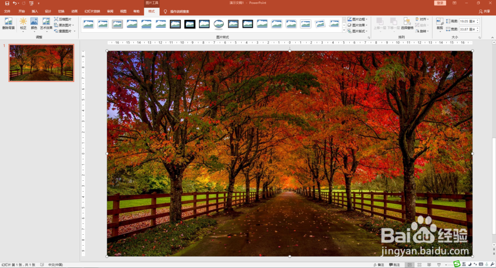
Task: Open the 旋转 rotate dropdown
Action: tap(422, 31)
